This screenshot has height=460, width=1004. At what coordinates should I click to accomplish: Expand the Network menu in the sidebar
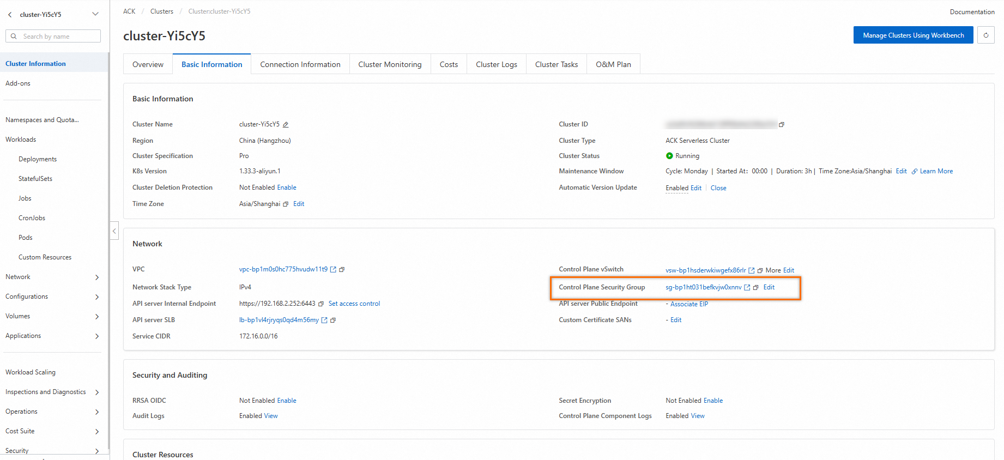(x=97, y=277)
